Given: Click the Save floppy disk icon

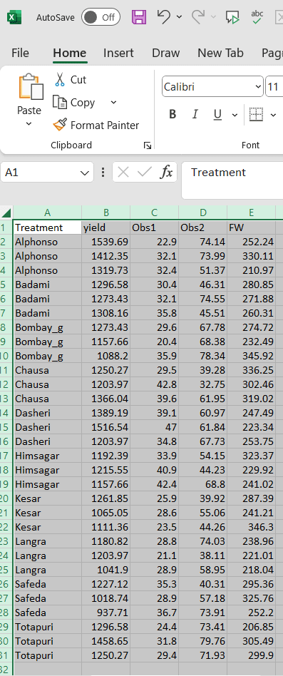Looking at the screenshot, I should click(x=139, y=17).
